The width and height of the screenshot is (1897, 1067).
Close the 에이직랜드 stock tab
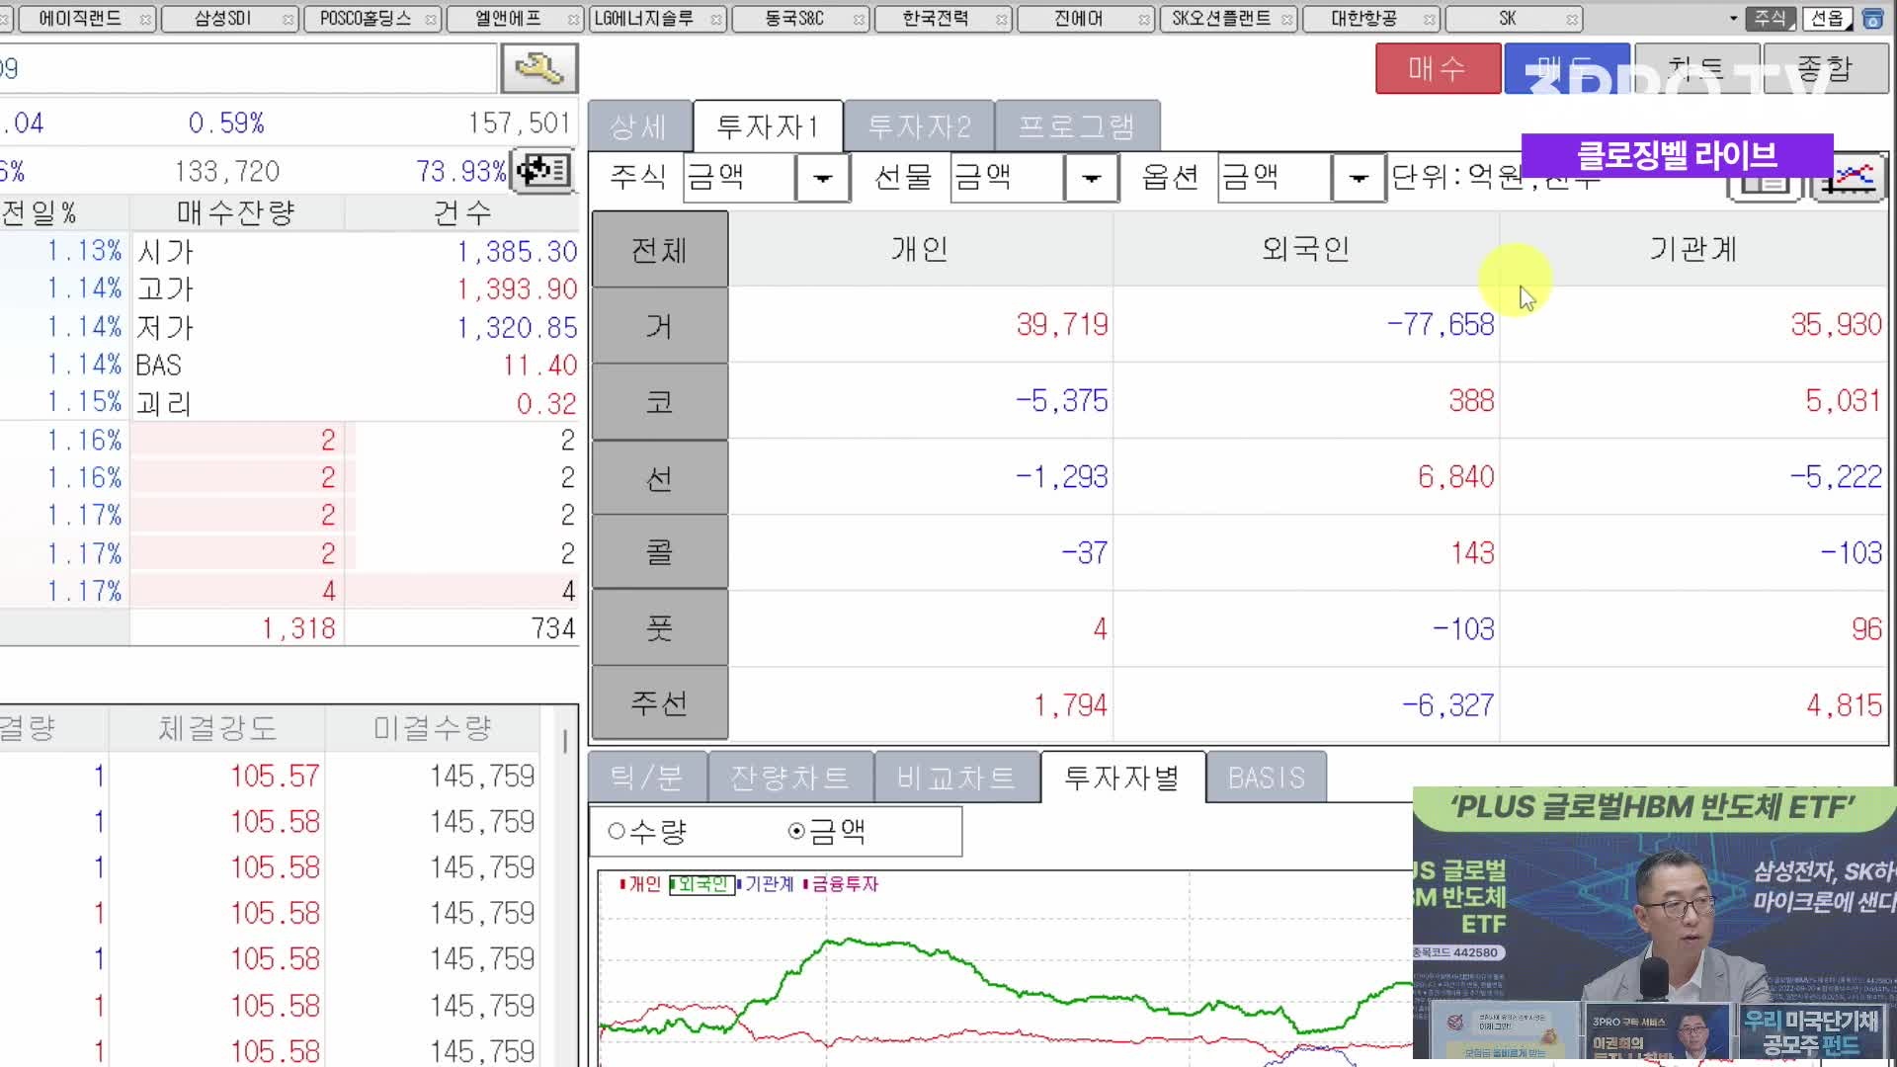click(x=145, y=20)
